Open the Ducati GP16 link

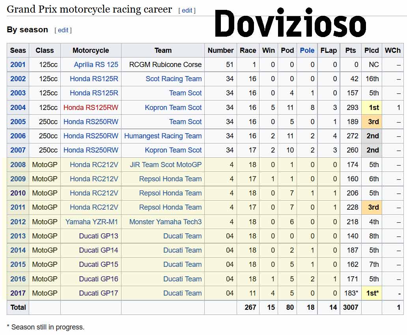(x=99, y=279)
